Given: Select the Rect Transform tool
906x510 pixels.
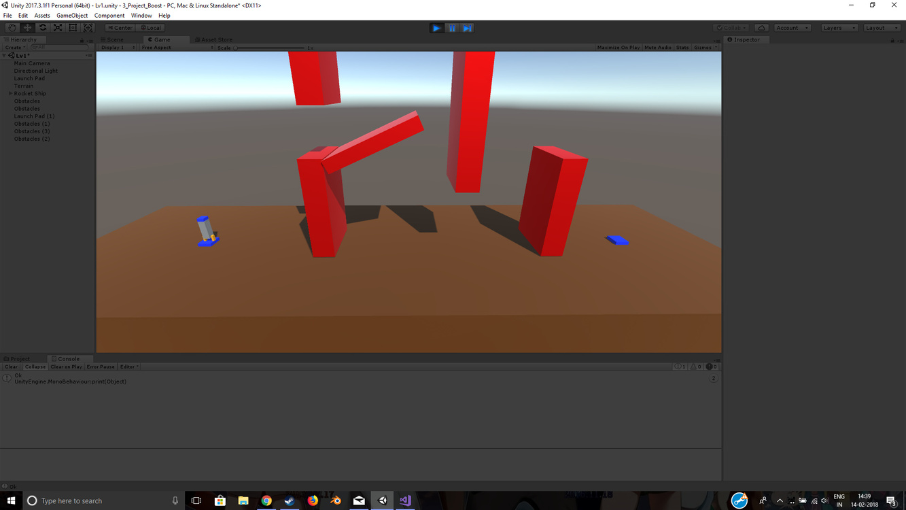Looking at the screenshot, I should (73, 27).
